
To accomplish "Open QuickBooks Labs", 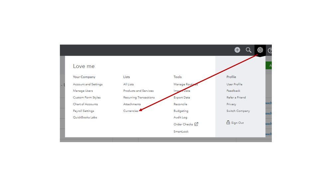I will (85, 117).
